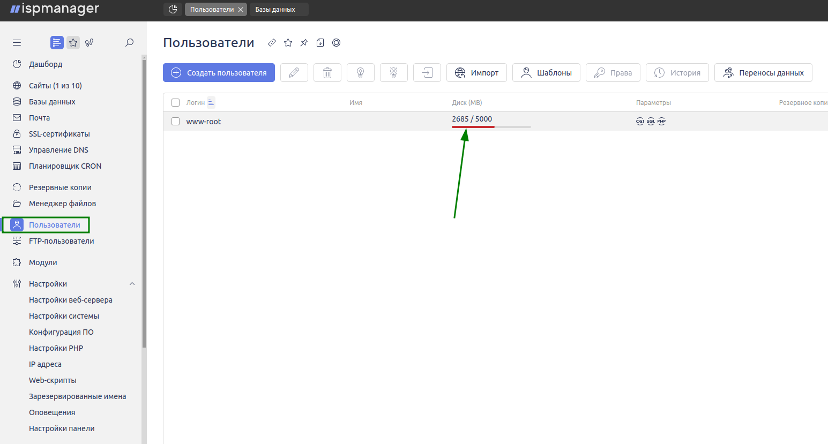Open Управление DNS
This screenshot has height=444, width=828.
coord(58,150)
